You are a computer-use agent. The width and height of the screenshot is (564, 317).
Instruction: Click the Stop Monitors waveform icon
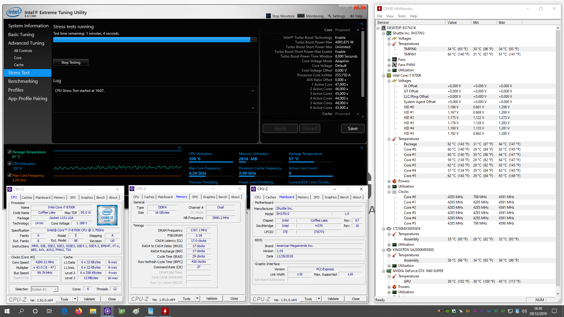(268, 16)
